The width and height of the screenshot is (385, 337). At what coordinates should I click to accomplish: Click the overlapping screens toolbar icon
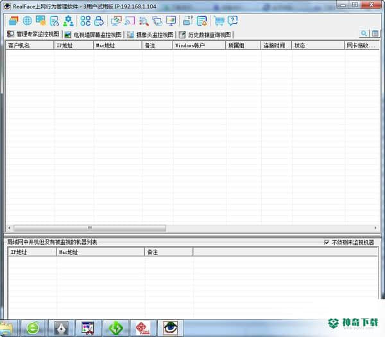[157, 21]
